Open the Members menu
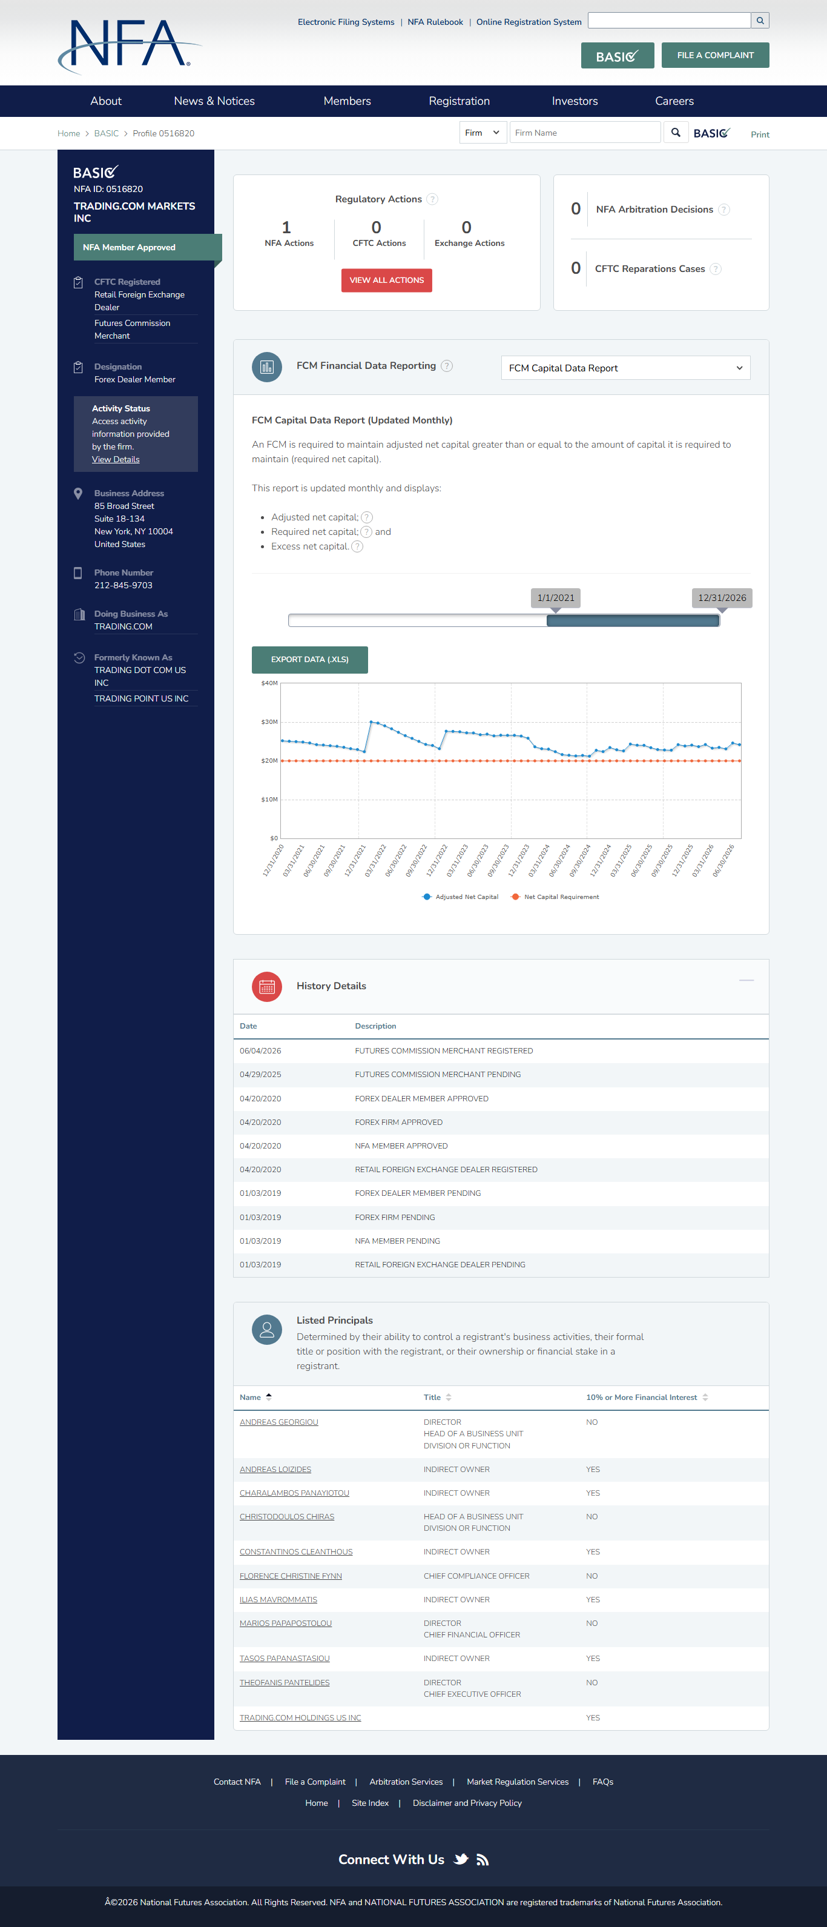Image resolution: width=827 pixels, height=1927 pixels. coord(347,101)
